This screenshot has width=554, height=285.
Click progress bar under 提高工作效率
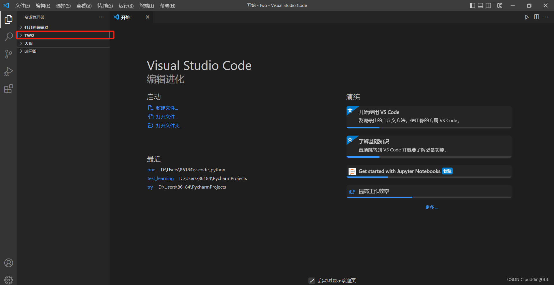coord(429,197)
